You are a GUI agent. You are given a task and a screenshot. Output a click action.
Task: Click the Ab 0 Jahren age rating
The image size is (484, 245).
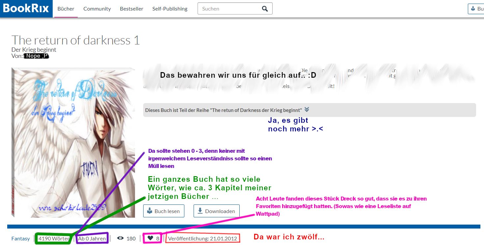click(x=92, y=238)
